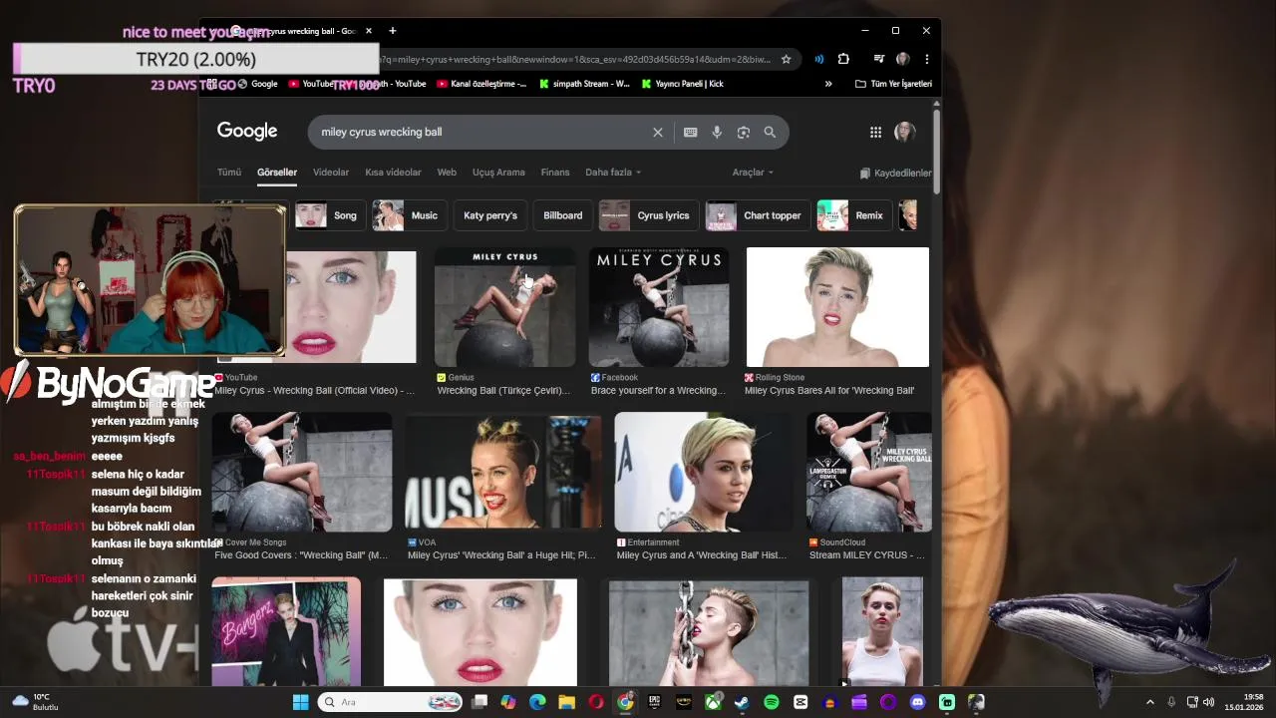Open a new browser tab

[393, 31]
